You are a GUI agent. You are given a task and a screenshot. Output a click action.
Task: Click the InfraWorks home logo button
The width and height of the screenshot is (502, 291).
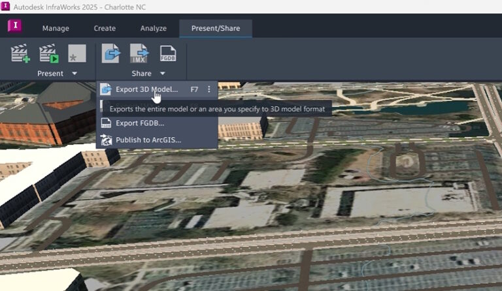tap(15, 26)
